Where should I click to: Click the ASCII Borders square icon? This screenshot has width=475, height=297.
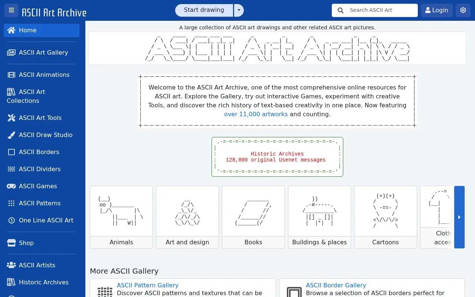click(x=12, y=152)
